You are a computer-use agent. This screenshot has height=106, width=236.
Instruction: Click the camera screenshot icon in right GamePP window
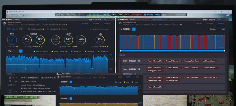pos(219,20)
